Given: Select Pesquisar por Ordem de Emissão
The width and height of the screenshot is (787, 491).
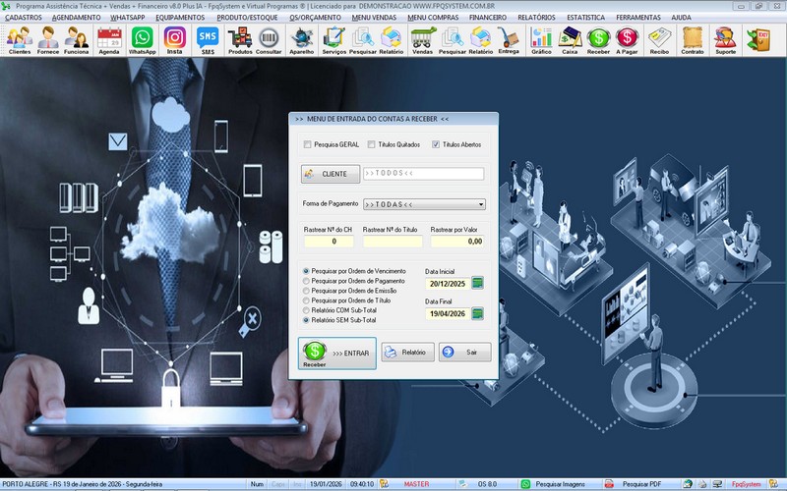Looking at the screenshot, I should pos(306,291).
